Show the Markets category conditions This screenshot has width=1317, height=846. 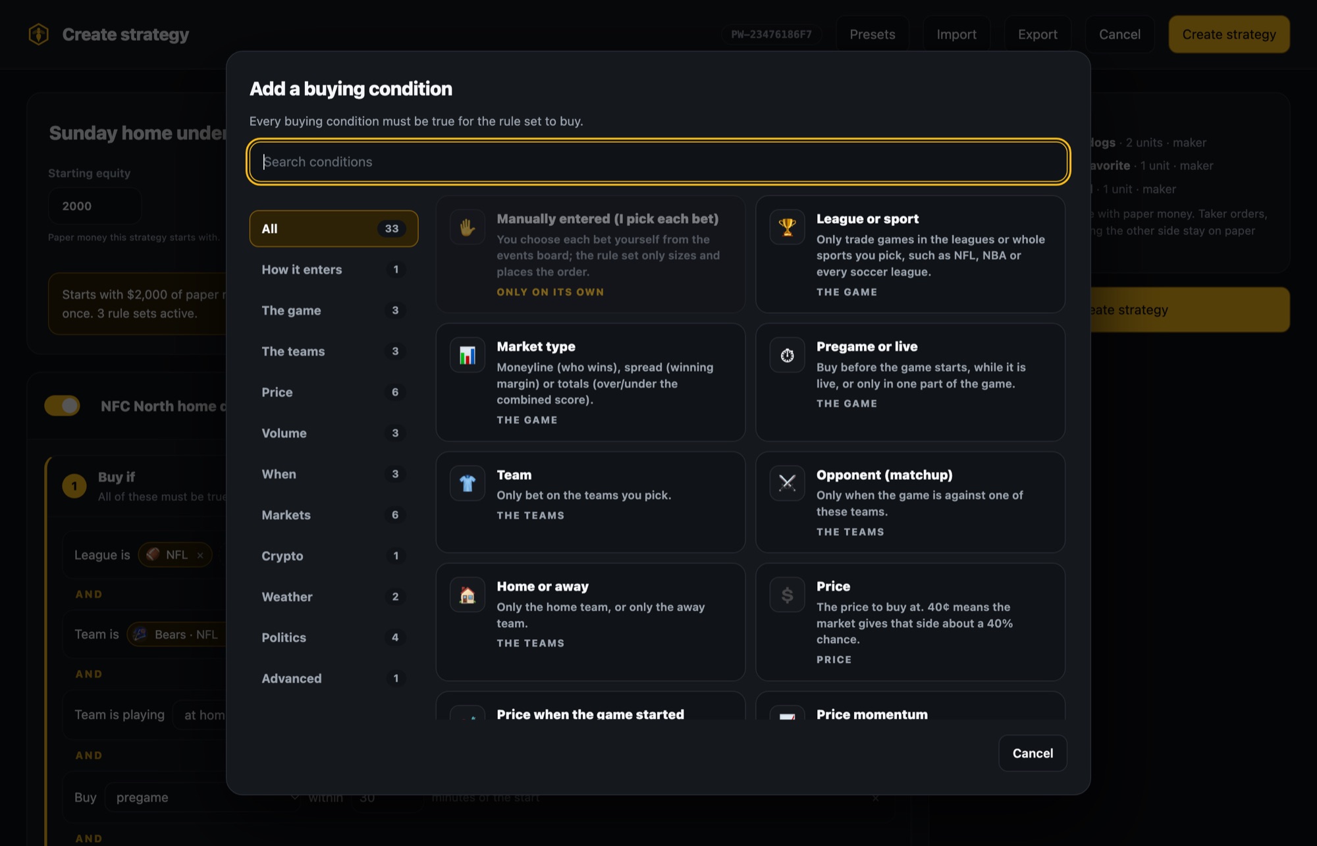334,515
